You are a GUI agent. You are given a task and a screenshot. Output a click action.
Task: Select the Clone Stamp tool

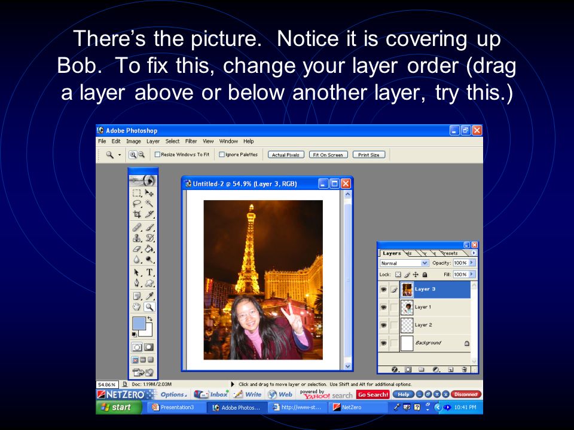[137, 238]
